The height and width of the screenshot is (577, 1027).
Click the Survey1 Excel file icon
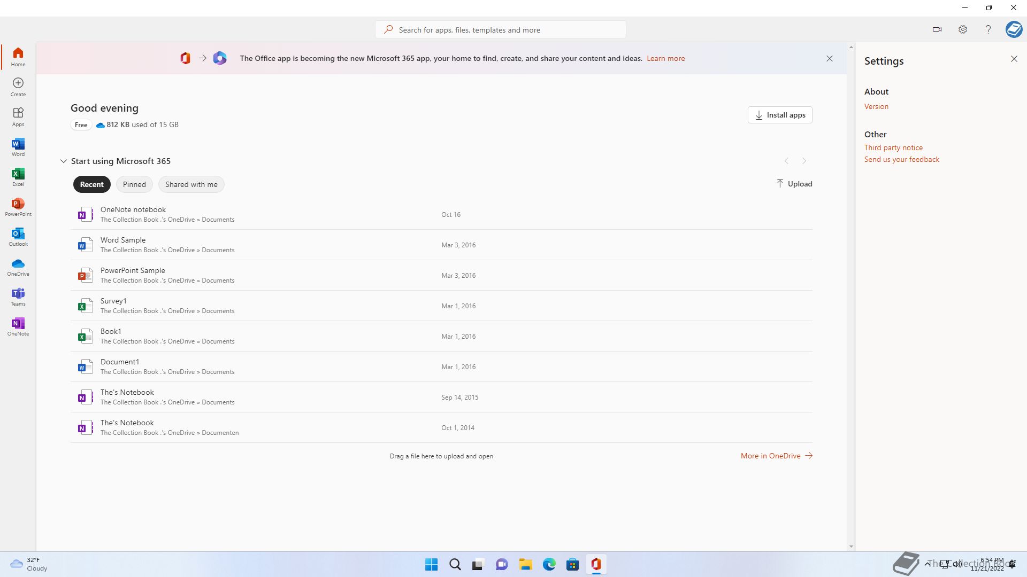pos(85,306)
